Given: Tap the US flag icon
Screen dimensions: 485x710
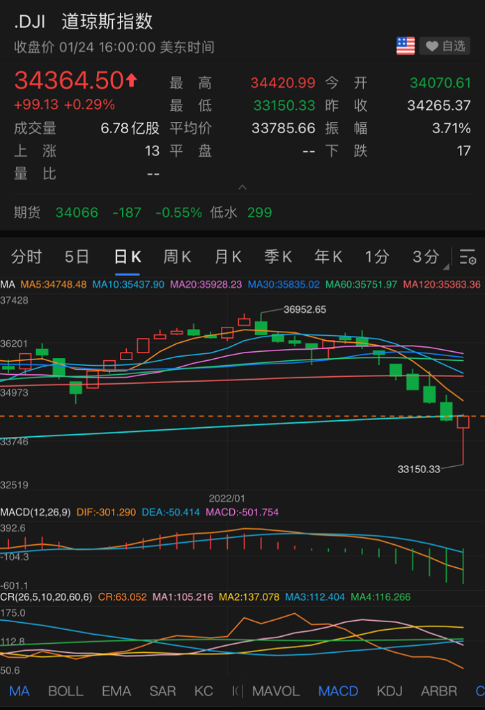Looking at the screenshot, I should click(x=406, y=46).
